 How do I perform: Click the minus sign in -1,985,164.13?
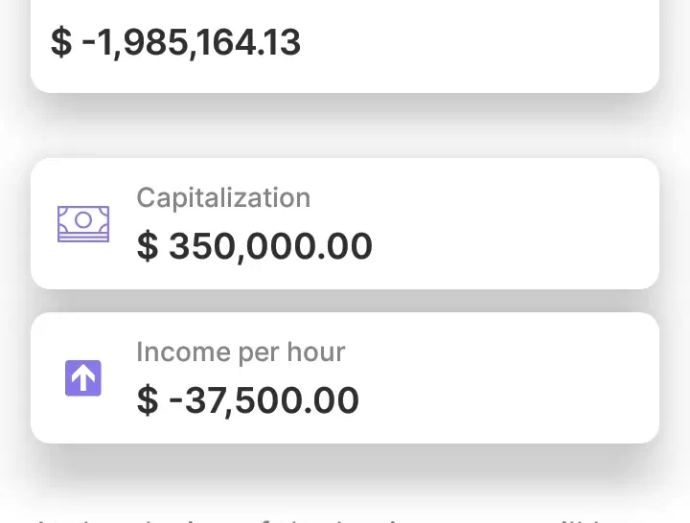pos(89,44)
